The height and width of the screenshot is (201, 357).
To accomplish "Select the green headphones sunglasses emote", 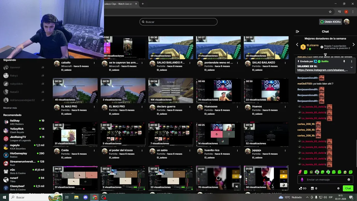I will (x=317, y=172).
